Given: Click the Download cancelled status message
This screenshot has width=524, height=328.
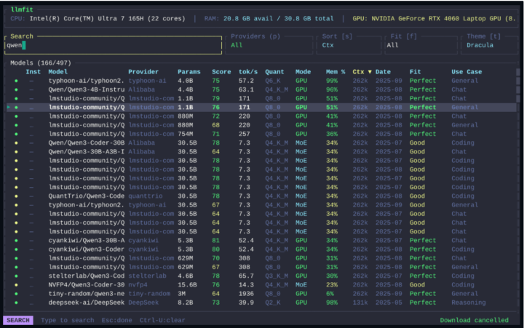Looking at the screenshot, I should coord(474,320).
